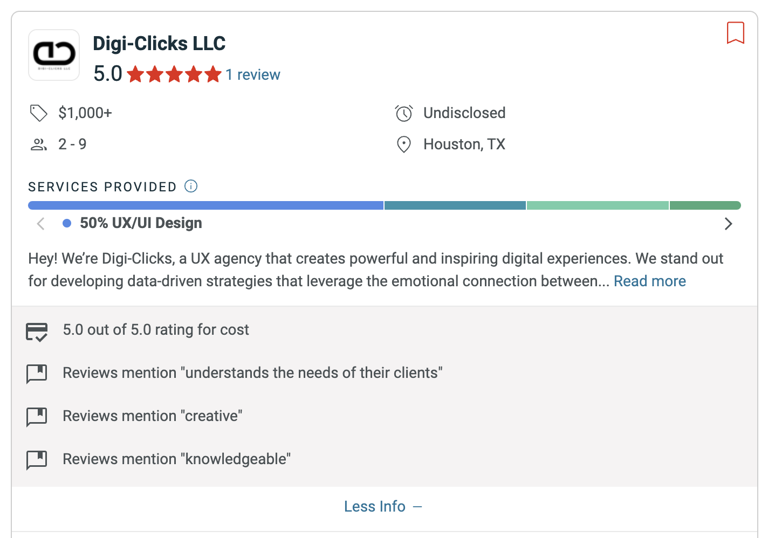
Task: Select the blue UX/UI Design bar segment
Action: click(205, 205)
